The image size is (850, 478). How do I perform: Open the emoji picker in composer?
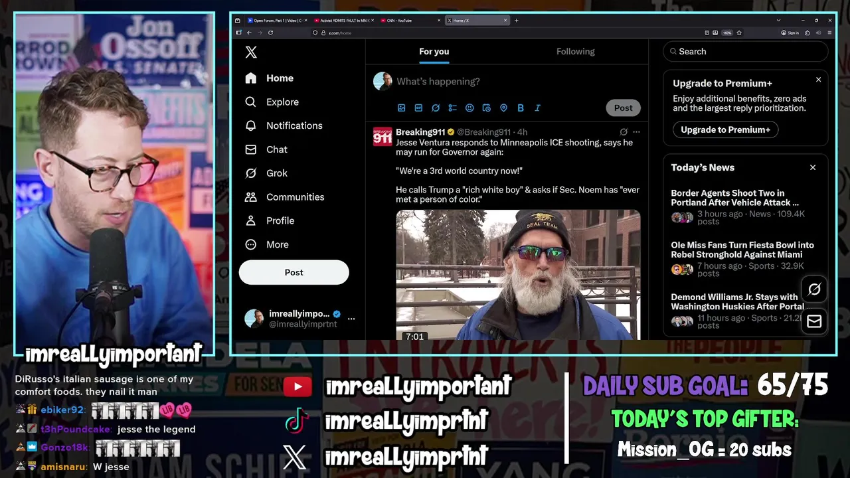(x=469, y=108)
